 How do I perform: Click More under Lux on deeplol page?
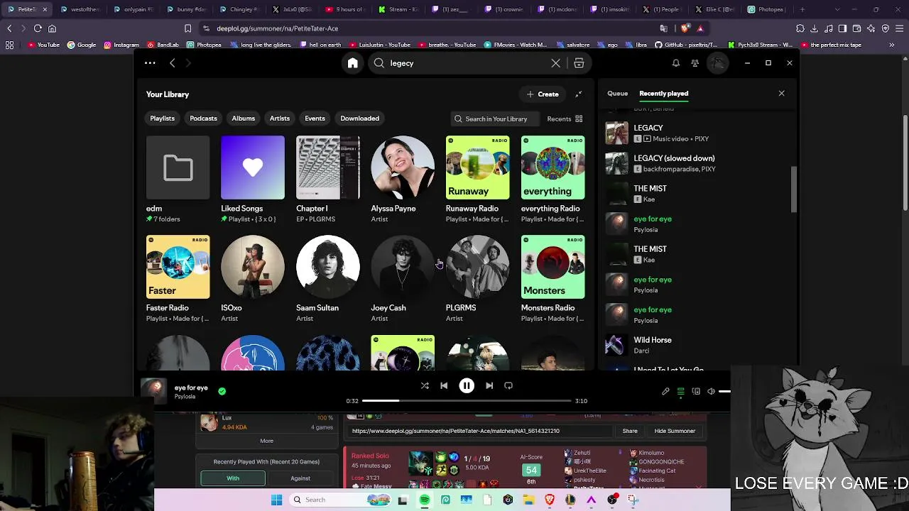266,441
